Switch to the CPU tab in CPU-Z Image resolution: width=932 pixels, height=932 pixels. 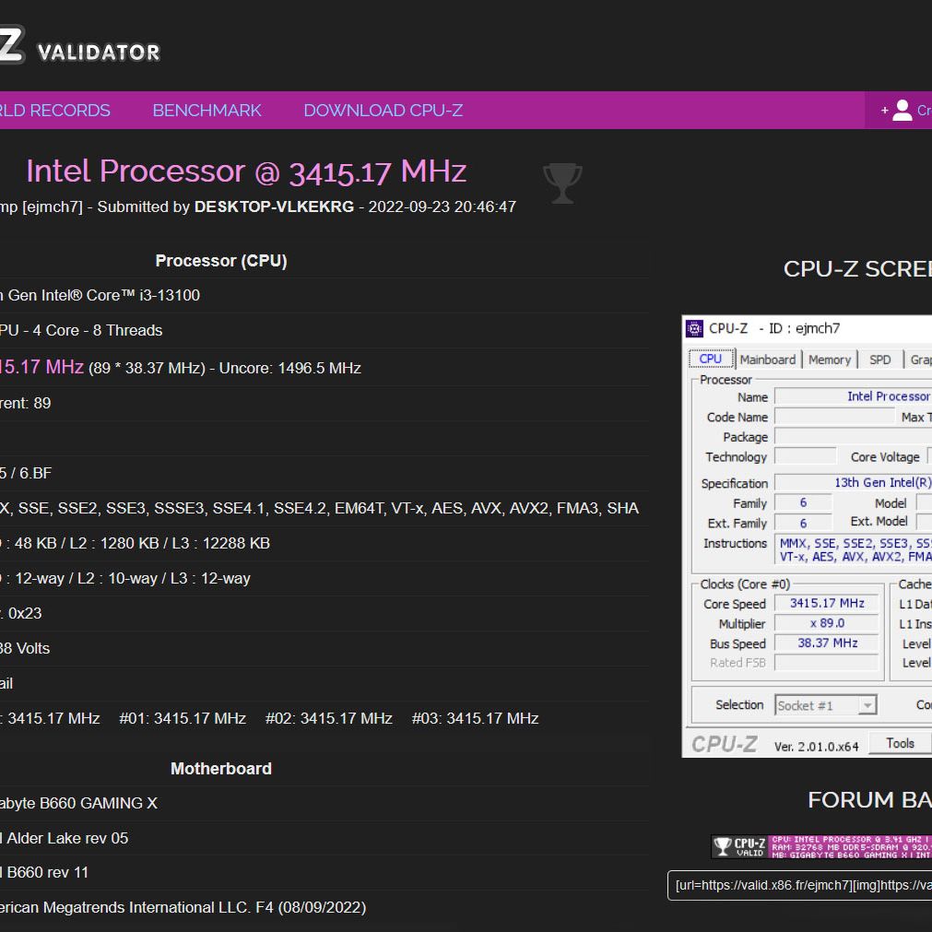click(x=711, y=359)
